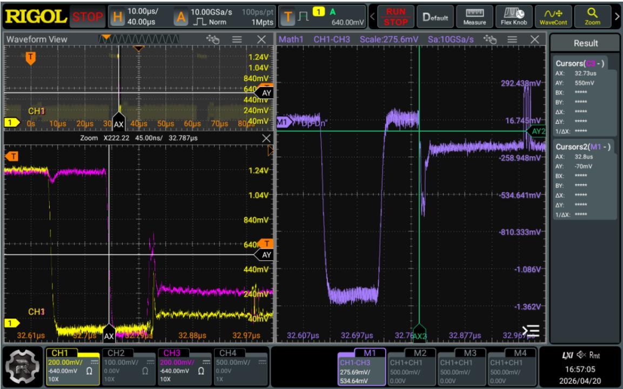The image size is (623, 389).
Task: Tap the touch gesture icon in Waveform View
Action: click(x=213, y=39)
